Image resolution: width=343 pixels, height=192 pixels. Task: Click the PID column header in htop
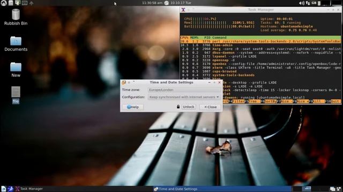coord(207,38)
